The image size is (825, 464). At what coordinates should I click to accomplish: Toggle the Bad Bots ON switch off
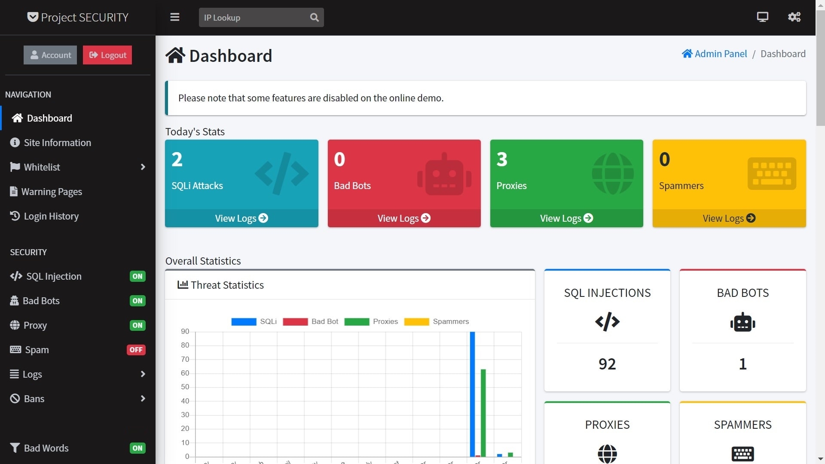(x=137, y=300)
